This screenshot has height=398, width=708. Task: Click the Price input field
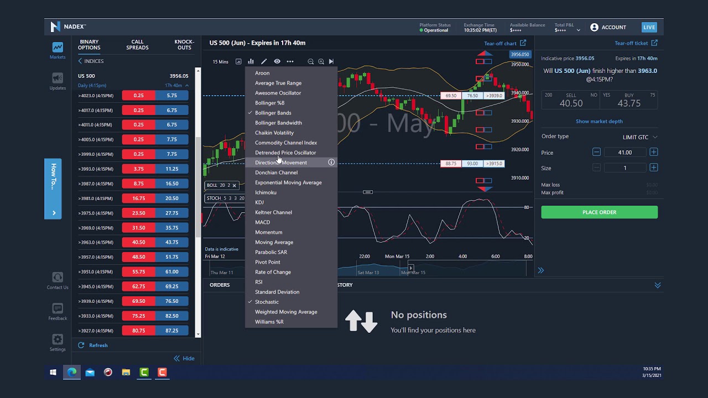pyautogui.click(x=625, y=152)
